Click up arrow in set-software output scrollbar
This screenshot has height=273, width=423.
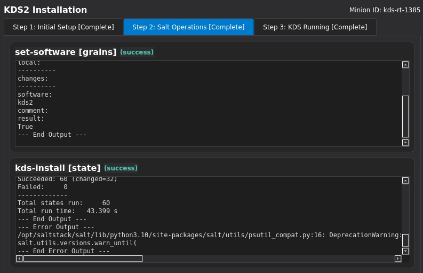point(405,65)
